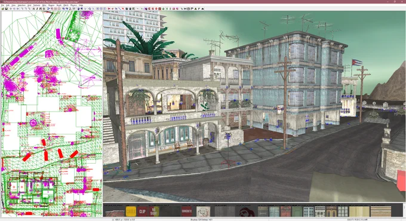Click the Cuban flag in the 3D camera view
406x221 pixels.
coord(357,63)
